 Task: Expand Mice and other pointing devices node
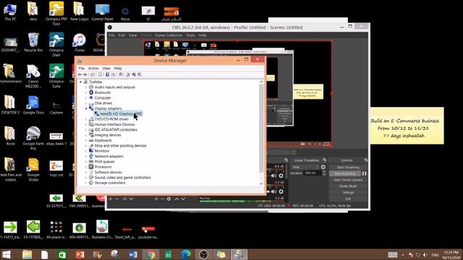[x=86, y=146]
